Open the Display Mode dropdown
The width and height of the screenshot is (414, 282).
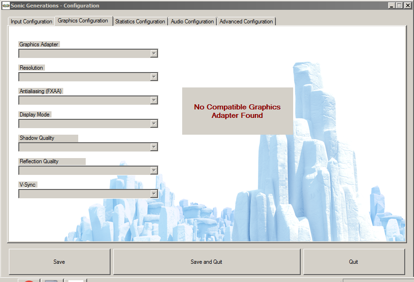88,123
